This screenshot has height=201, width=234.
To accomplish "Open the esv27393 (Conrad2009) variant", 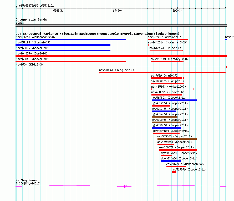I will 164,37.
